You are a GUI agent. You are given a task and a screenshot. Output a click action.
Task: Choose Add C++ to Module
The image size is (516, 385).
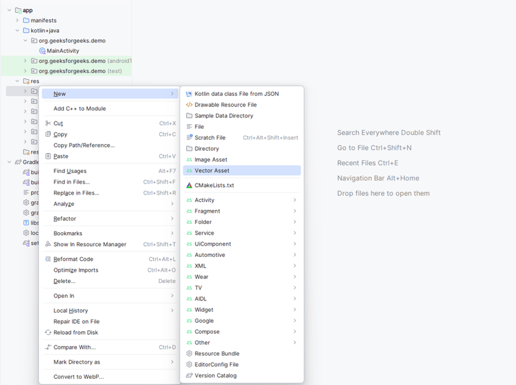tap(110, 109)
